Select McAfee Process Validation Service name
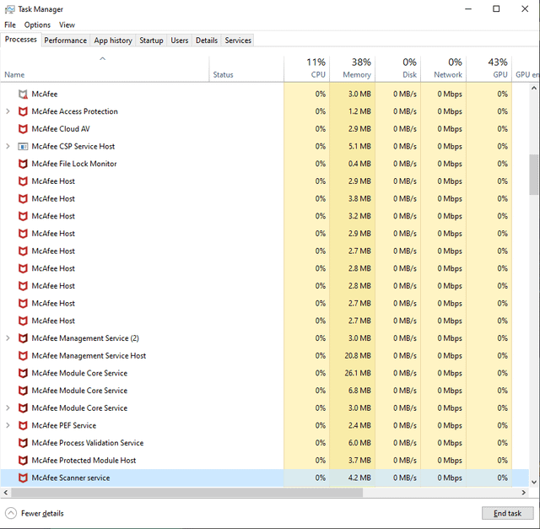This screenshot has width=540, height=529. (x=88, y=443)
